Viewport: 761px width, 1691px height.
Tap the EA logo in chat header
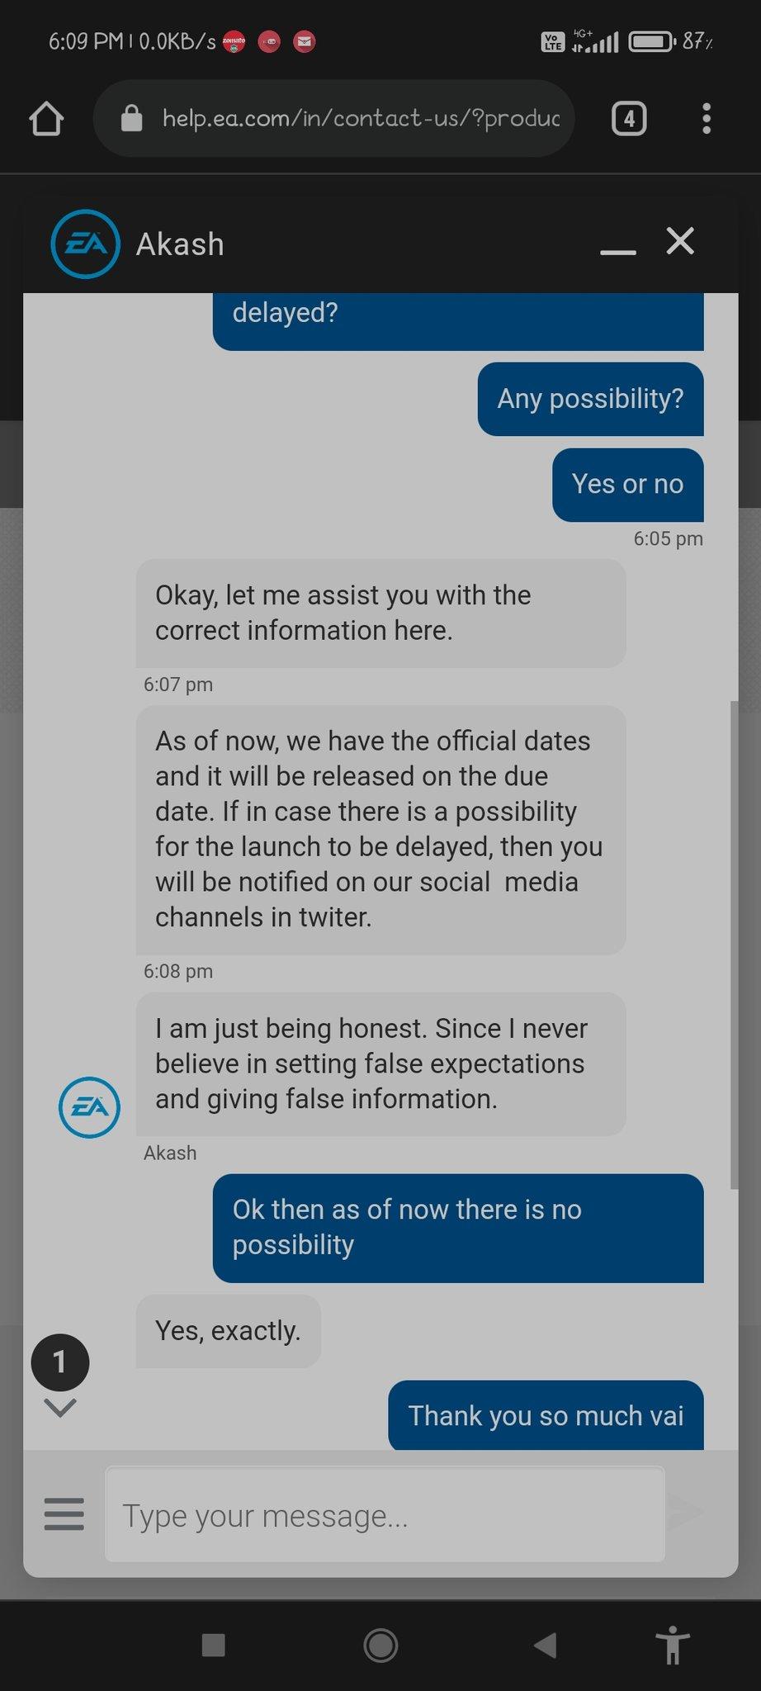click(85, 244)
